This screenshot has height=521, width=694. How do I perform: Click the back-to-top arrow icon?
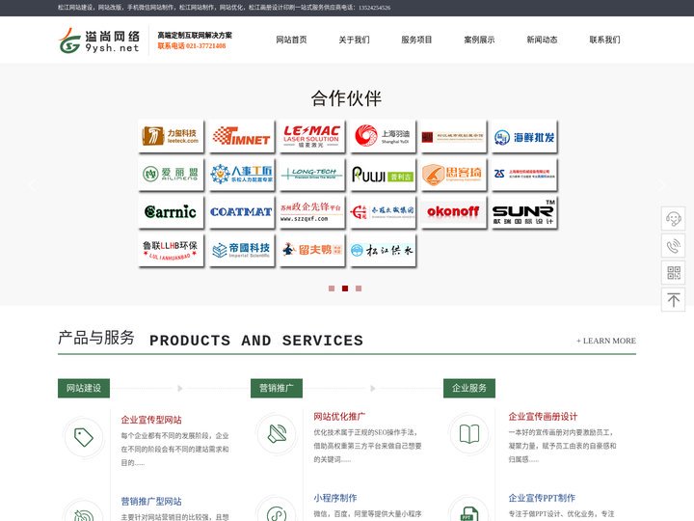673,300
